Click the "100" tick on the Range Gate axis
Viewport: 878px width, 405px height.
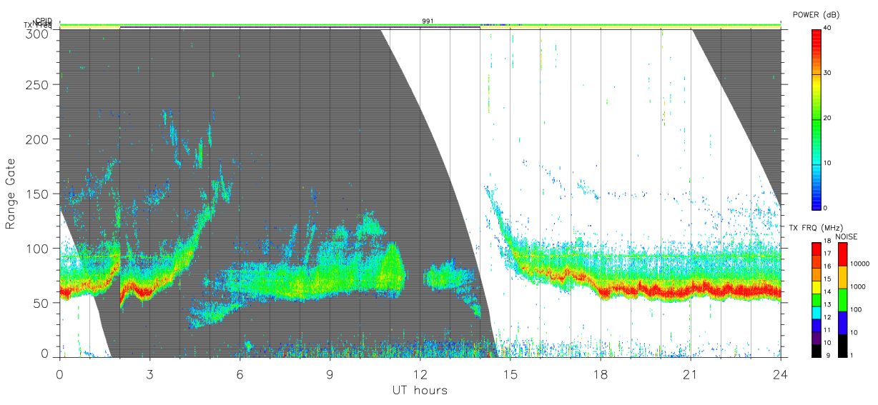tap(39, 249)
